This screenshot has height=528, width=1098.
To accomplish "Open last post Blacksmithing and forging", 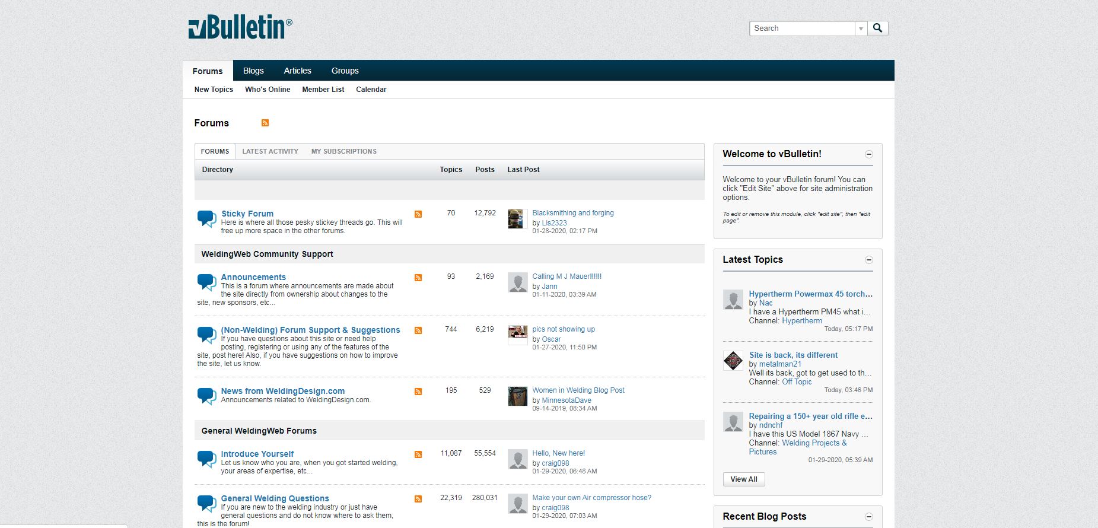I will click(573, 213).
